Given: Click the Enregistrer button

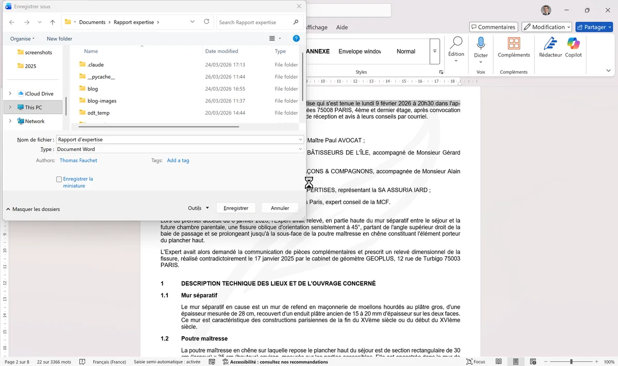Looking at the screenshot, I should tap(236, 207).
